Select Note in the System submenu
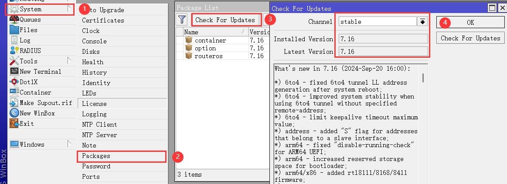This screenshot has width=507, height=184. tap(122, 145)
